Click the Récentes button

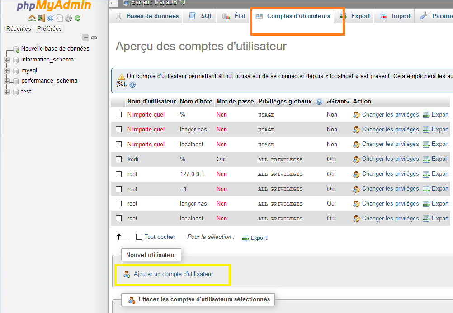(19, 28)
